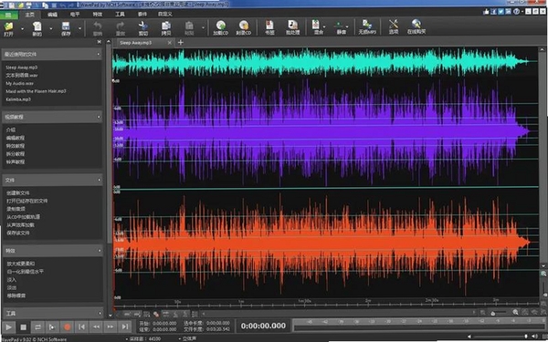The image size is (548, 342).
Task: Click Create New File (创建新文件) link
Action: (x=18, y=193)
